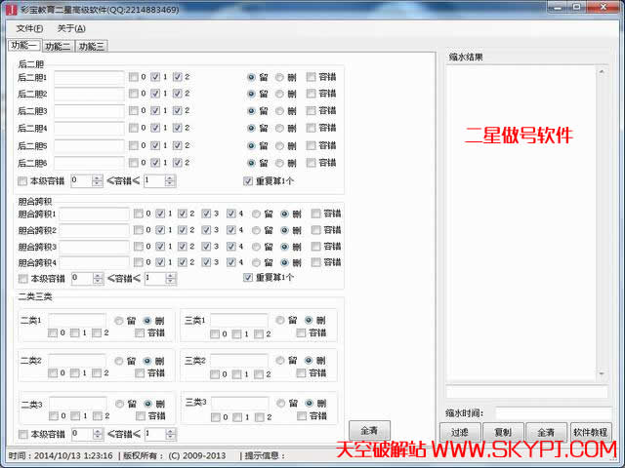625x468 pixels.
Task: Decrease the maximum 容错 spinner in 胆合跨积 section
Action: [170, 282]
